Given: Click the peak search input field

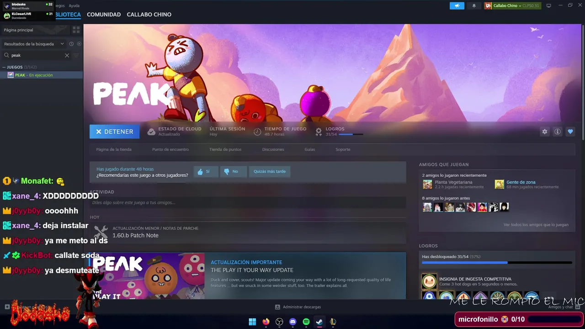Looking at the screenshot, I should (x=37, y=55).
